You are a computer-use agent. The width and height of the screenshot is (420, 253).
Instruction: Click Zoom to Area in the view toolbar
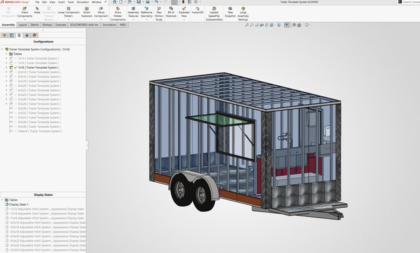tap(252, 25)
